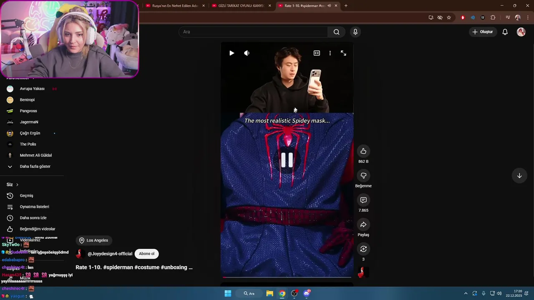Mute the Shorts video volume
Viewport: 534px width, 300px height.
point(247,53)
